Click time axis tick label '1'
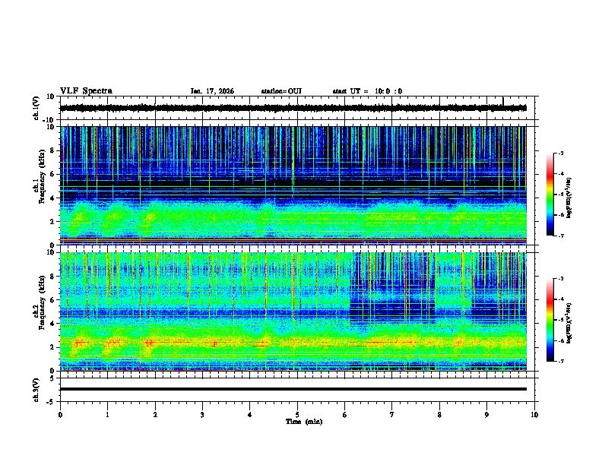The height and width of the screenshot is (465, 602). pyautogui.click(x=107, y=415)
